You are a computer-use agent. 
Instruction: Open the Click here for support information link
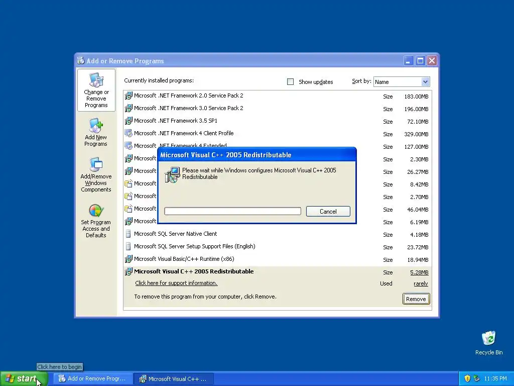pos(176,283)
